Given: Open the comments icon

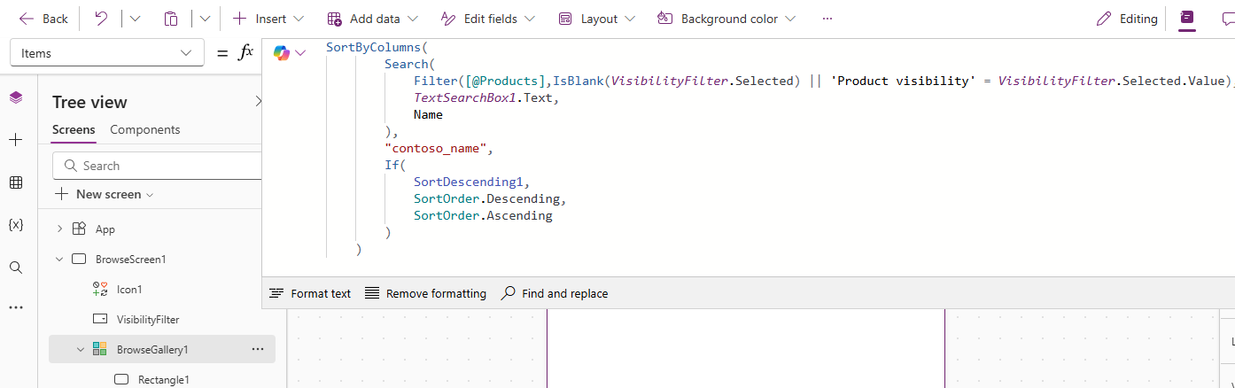Looking at the screenshot, I should click(x=1227, y=19).
